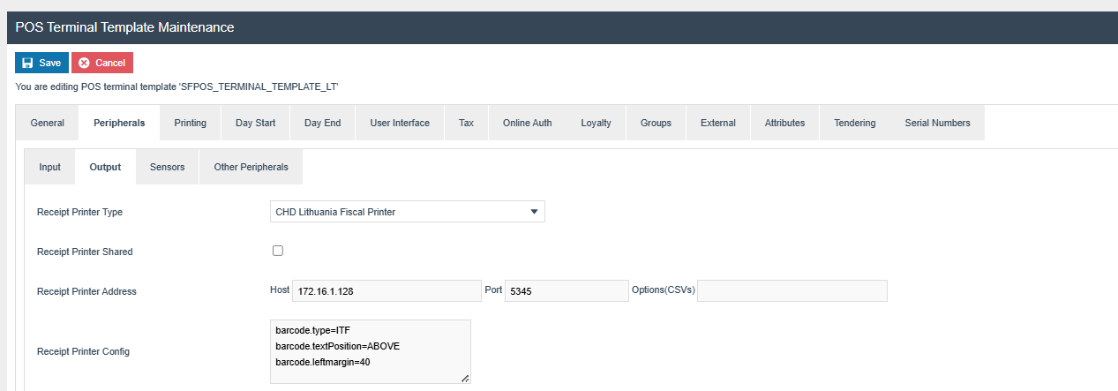Show the Other Peripherals sub-tab
This screenshot has width=1118, height=391.
pos(251,167)
